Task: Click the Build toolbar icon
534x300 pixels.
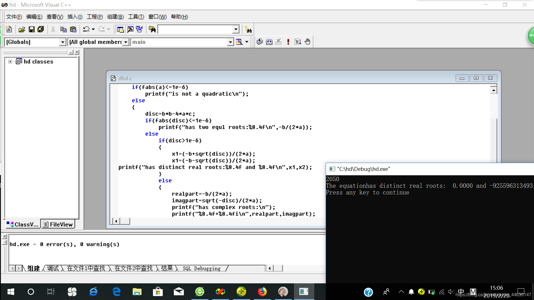Action: click(269, 42)
